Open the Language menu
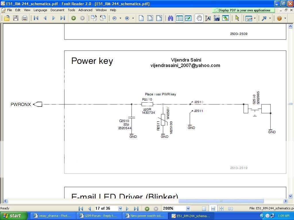 coord(40,10)
